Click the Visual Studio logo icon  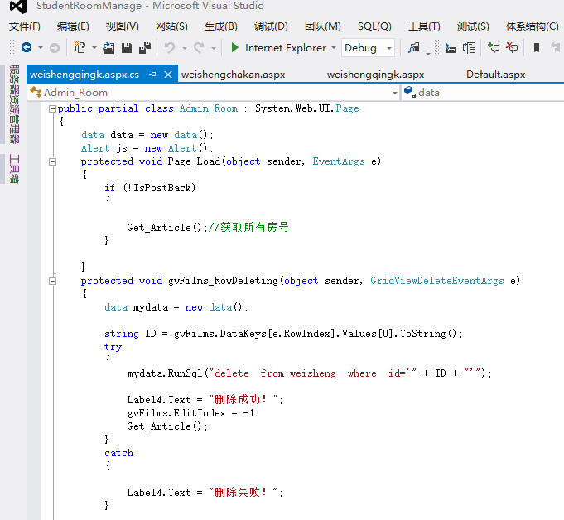click(x=18, y=7)
